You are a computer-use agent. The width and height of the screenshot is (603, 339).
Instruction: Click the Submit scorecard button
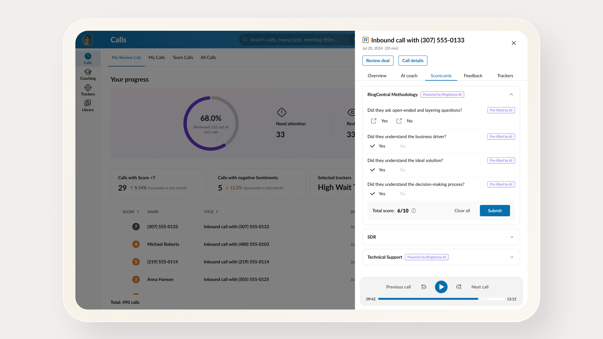point(495,210)
